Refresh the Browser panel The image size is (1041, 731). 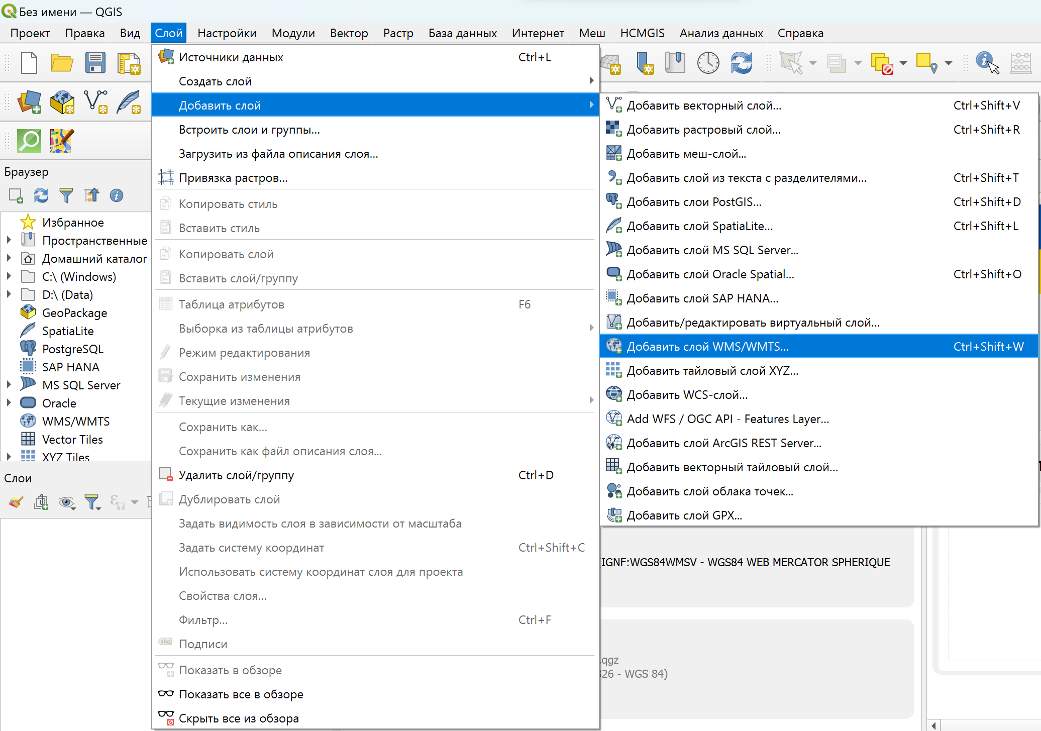click(x=41, y=195)
